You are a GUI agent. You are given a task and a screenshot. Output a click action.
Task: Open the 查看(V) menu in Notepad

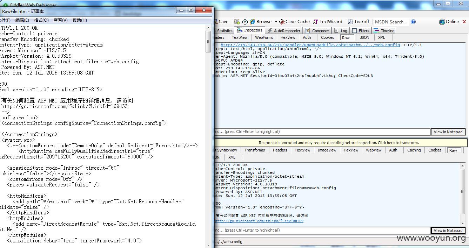(x=60, y=20)
